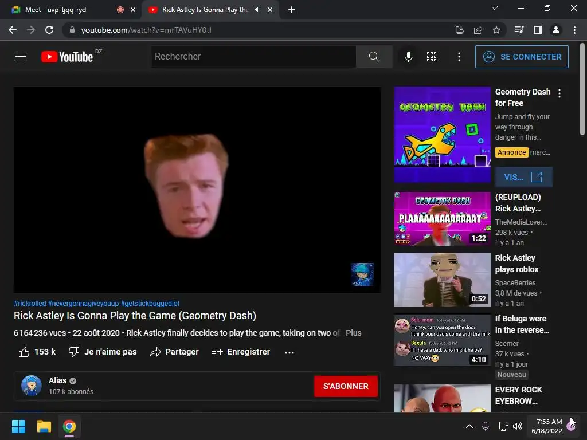
Task: View site info lock icon
Action: 72,30
